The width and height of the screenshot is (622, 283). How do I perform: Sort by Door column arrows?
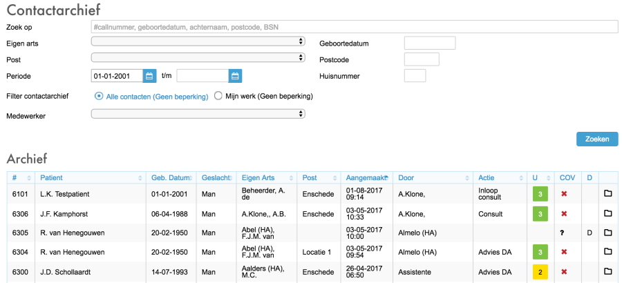point(468,178)
